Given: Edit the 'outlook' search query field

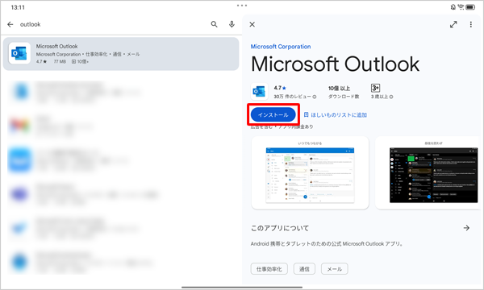Looking at the screenshot, I should [111, 24].
